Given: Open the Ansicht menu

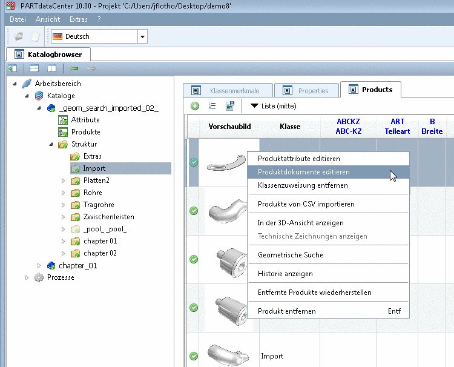Looking at the screenshot, I should [x=48, y=19].
